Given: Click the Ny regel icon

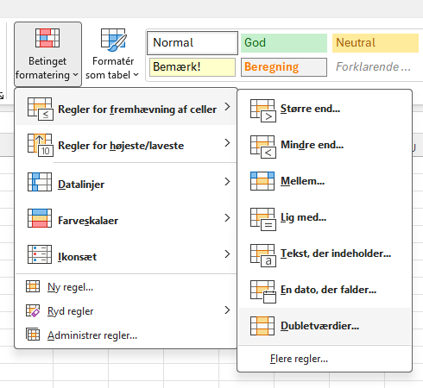Looking at the screenshot, I should (33, 286).
